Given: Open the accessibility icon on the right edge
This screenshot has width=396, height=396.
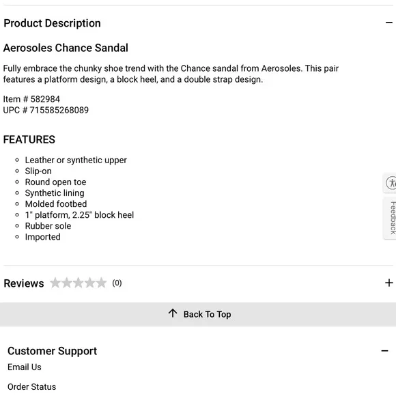Looking at the screenshot, I should (x=391, y=183).
